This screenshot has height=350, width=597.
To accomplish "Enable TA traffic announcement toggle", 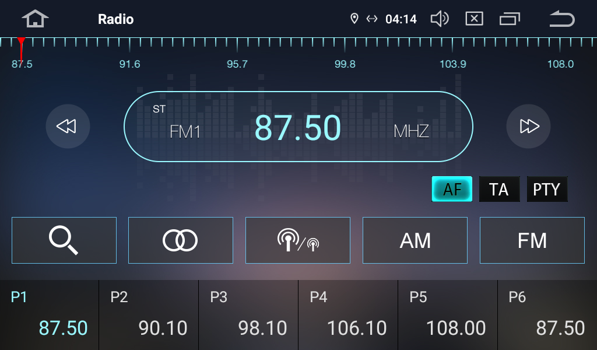I will [x=499, y=190].
